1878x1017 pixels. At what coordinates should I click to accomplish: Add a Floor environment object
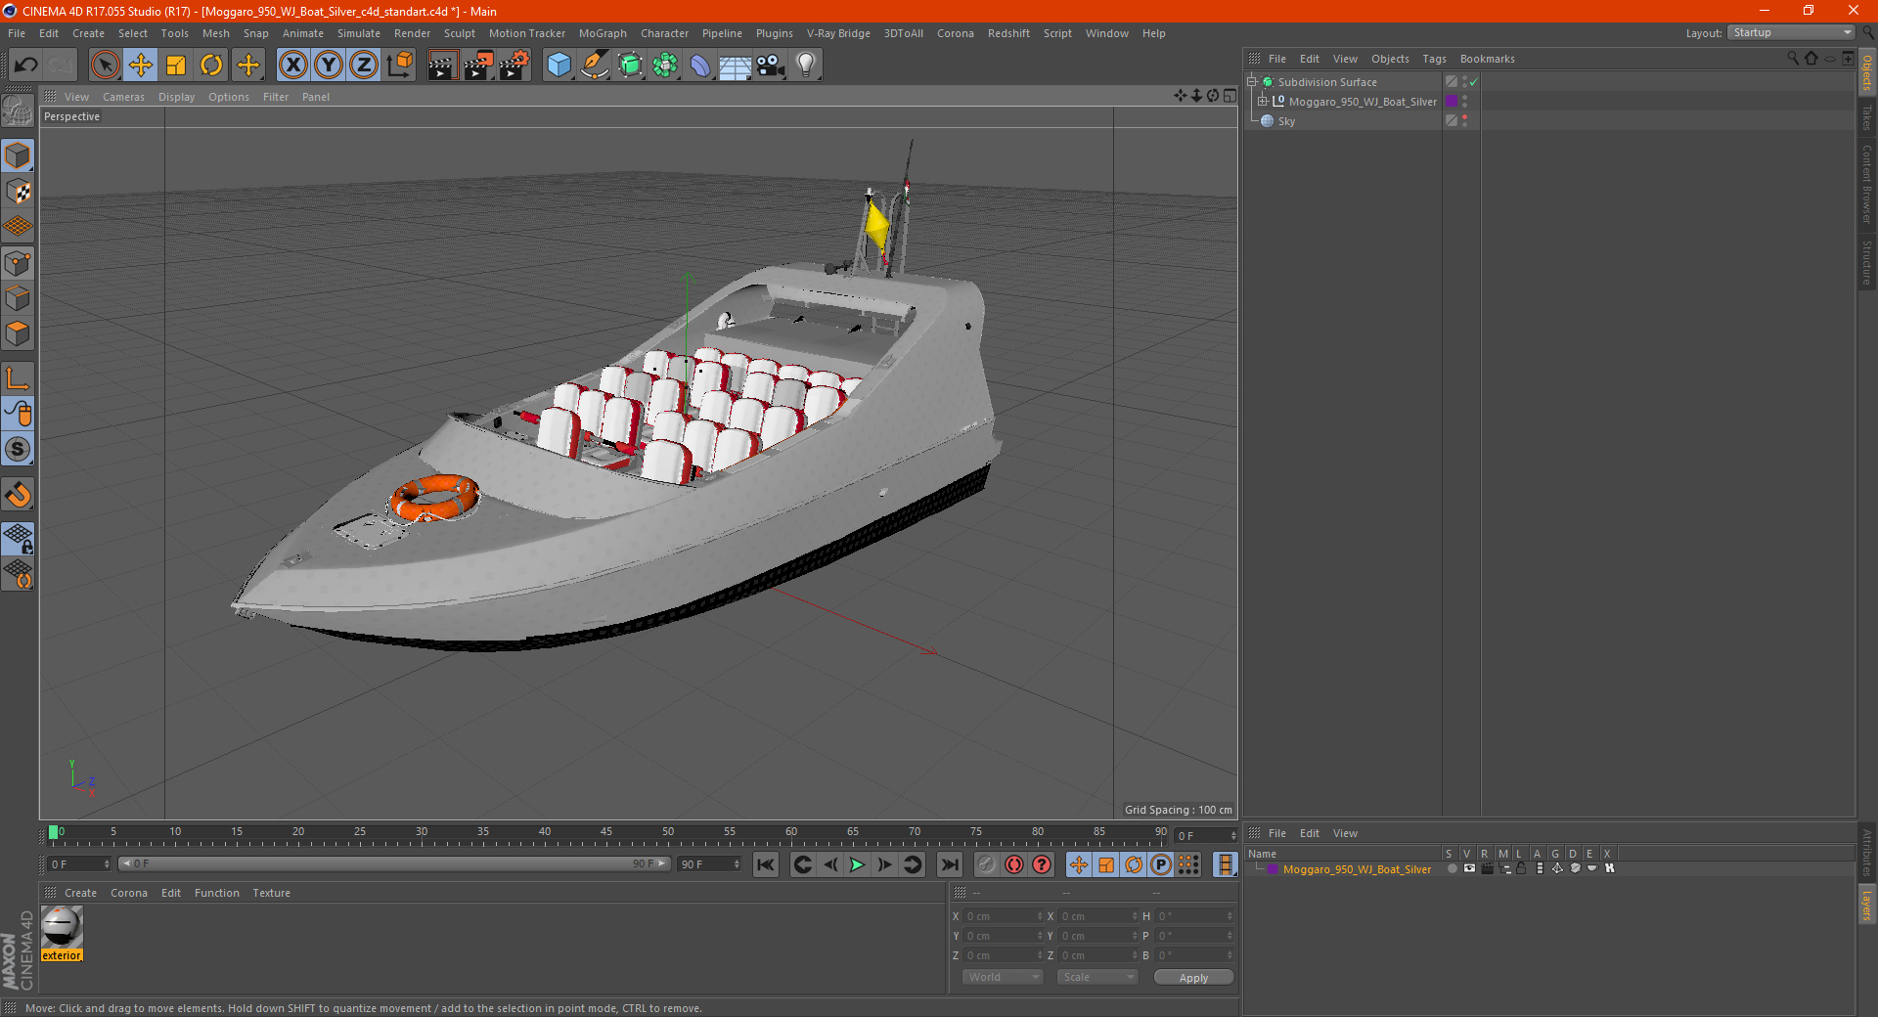click(x=735, y=66)
